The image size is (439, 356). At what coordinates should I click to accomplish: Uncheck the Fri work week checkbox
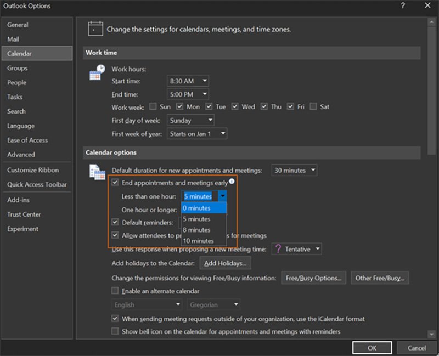[x=291, y=106]
